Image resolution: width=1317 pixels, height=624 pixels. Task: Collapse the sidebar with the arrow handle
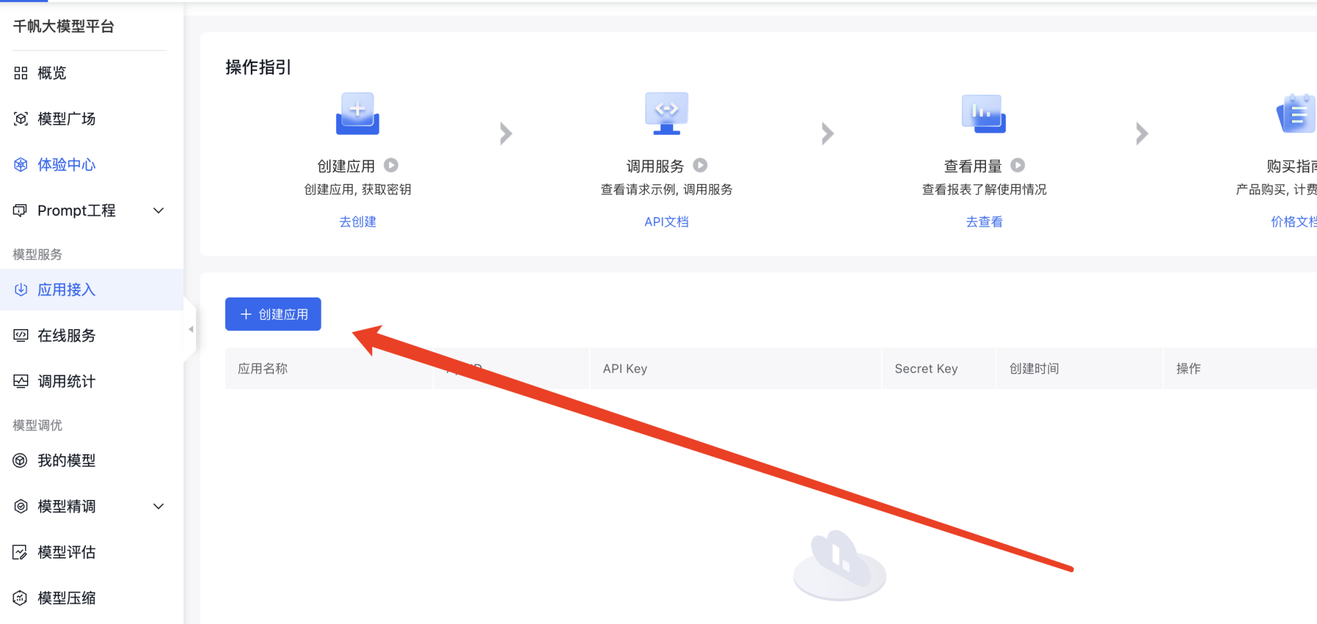[191, 329]
